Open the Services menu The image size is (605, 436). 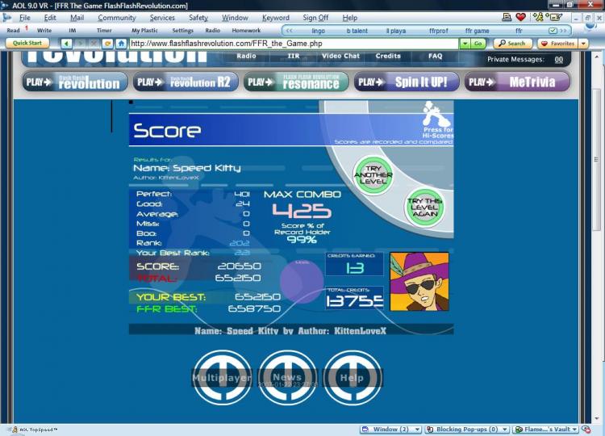(x=162, y=18)
